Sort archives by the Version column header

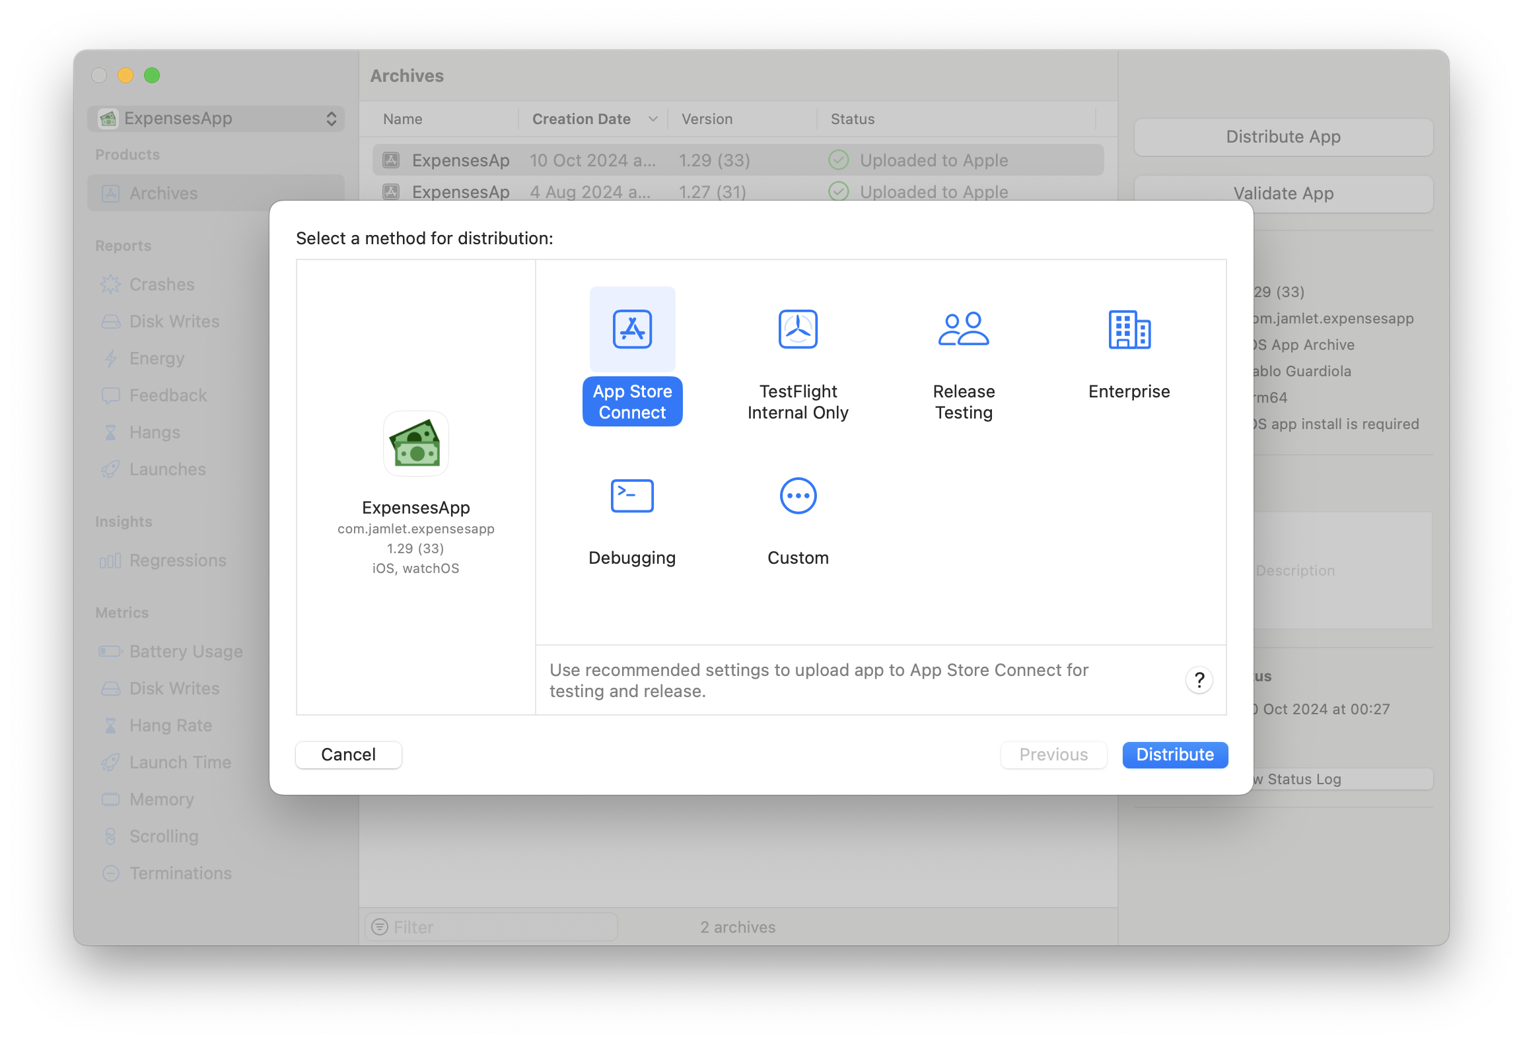click(x=707, y=119)
